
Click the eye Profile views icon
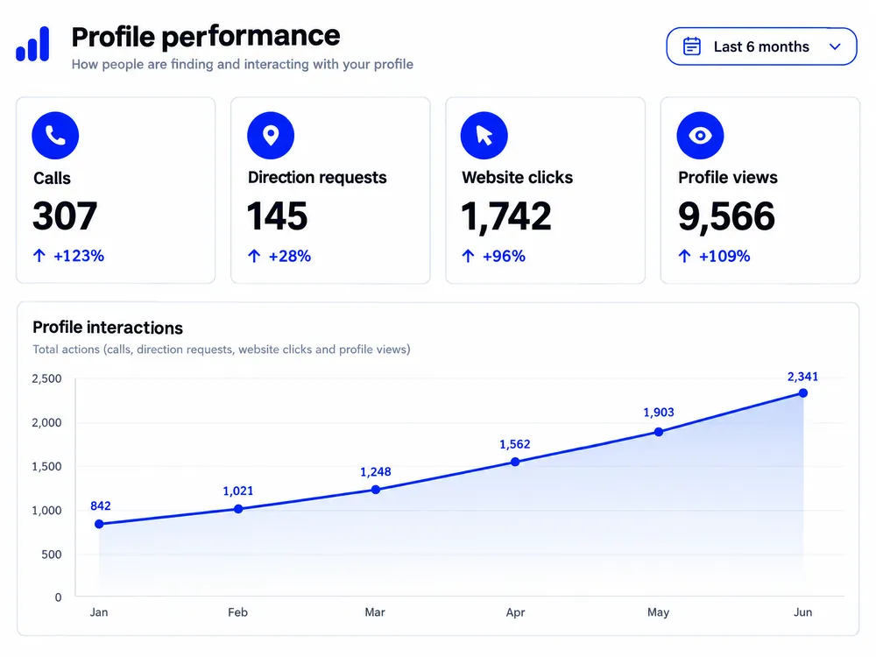700,135
